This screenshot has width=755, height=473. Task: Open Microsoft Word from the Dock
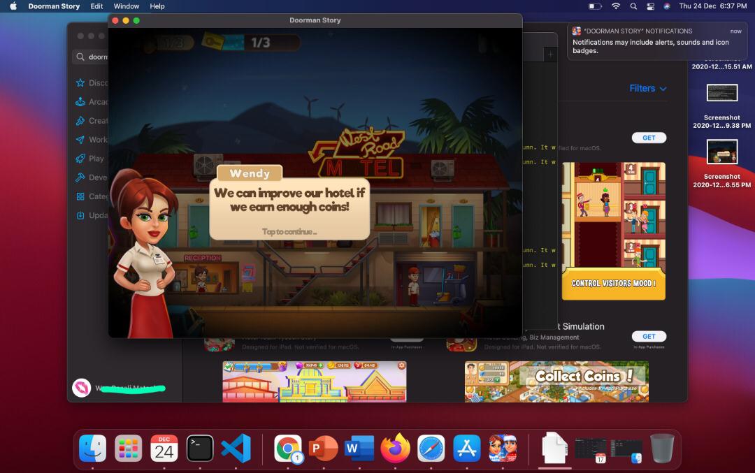coord(359,448)
